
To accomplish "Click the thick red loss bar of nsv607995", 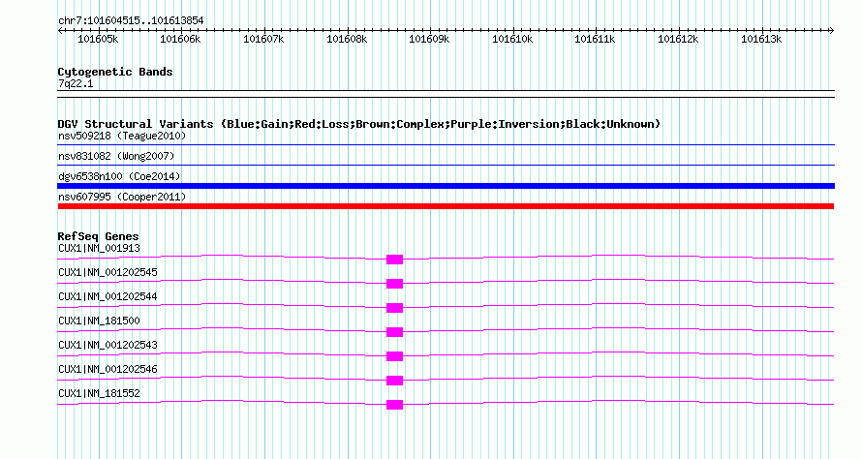I will click(x=446, y=206).
